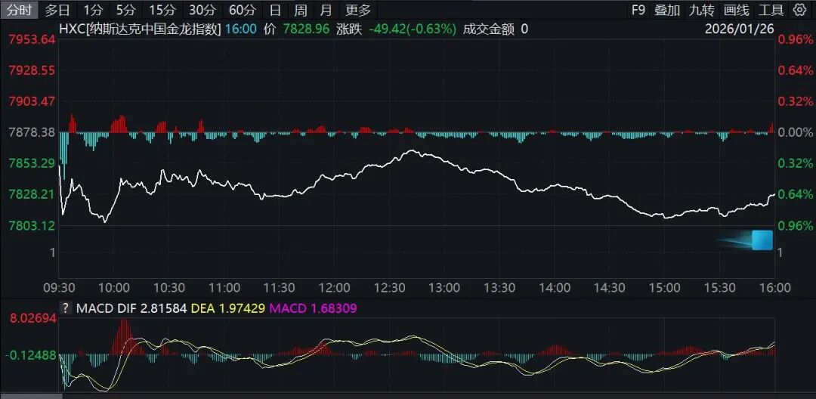Switch to the 分时 intraday tab
This screenshot has width=816, height=399.
click(19, 10)
